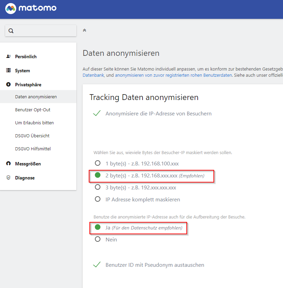Toggle Benutzer ID mit Pseudonym austauschen

(x=97, y=265)
